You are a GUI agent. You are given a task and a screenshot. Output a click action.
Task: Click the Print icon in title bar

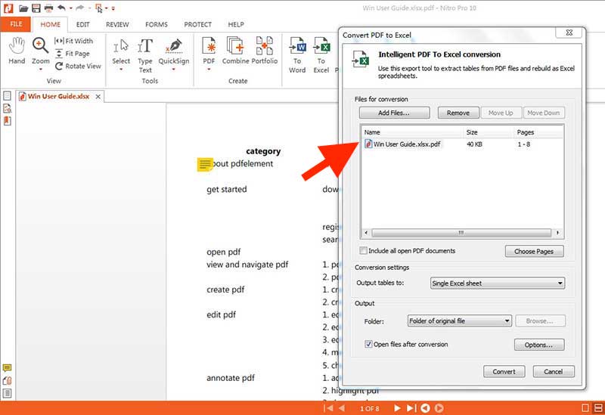[48, 8]
